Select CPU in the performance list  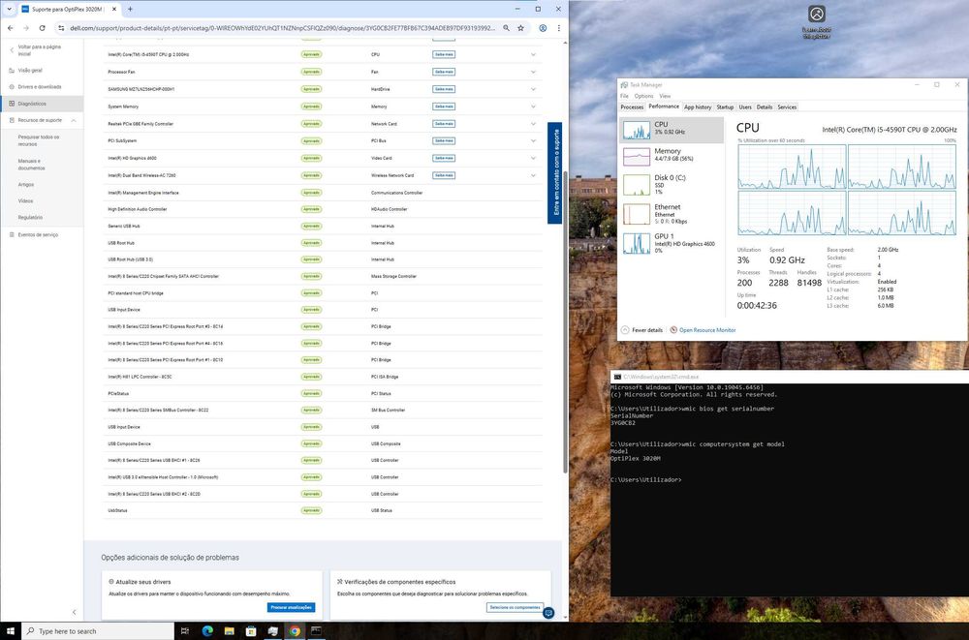pos(672,130)
